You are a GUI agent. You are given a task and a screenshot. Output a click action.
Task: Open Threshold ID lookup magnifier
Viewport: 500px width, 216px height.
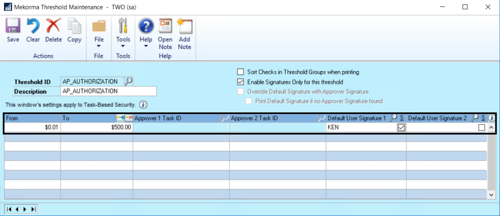point(128,81)
